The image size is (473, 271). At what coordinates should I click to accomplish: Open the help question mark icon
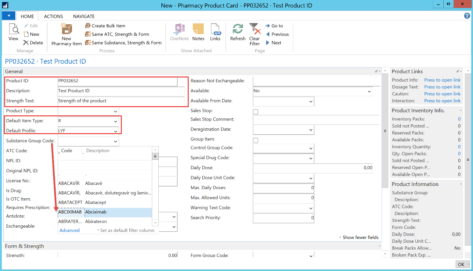467,16
